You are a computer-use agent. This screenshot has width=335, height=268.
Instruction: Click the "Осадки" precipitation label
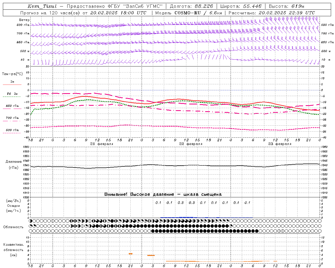[14, 206]
